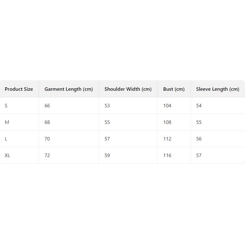This screenshot has height=245, width=245.
Task: Click sleeve length value 54
Action: (199, 106)
